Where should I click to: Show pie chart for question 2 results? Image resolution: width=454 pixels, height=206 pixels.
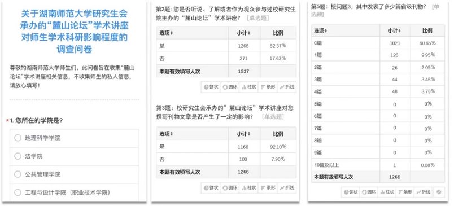(x=211, y=87)
